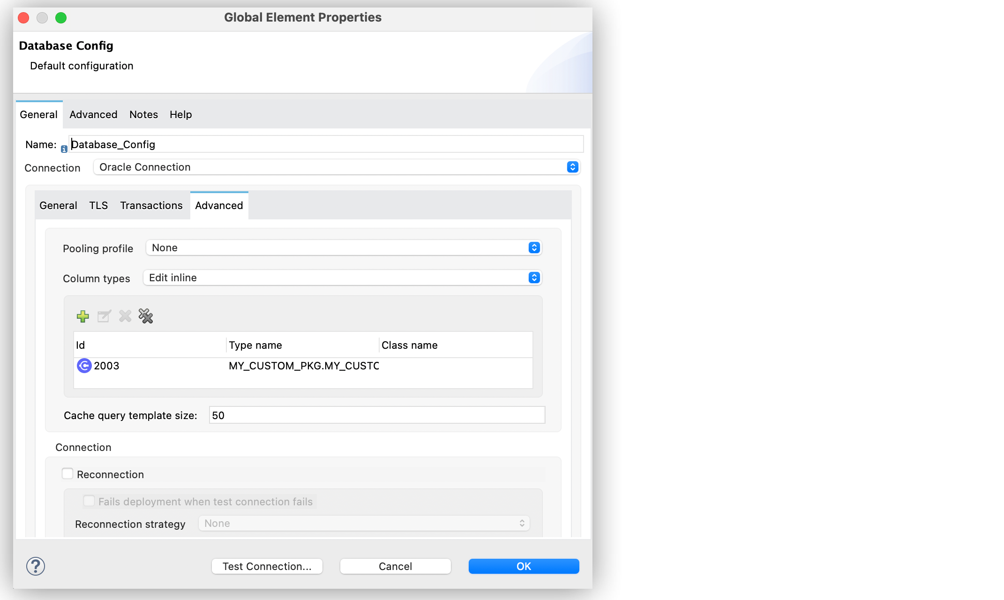This screenshot has width=1004, height=600.
Task: Confirm settings with the OK button
Action: pyautogui.click(x=523, y=566)
